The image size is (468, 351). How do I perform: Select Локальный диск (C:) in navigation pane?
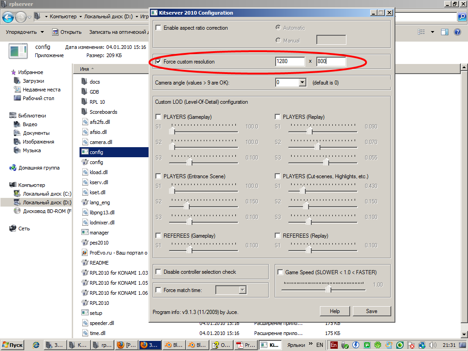tap(43, 194)
